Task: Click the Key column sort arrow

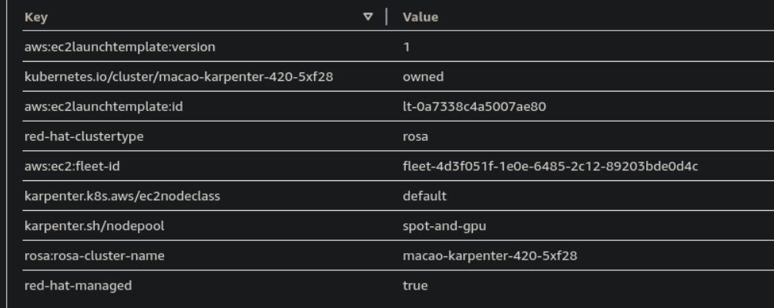Action: (x=368, y=16)
